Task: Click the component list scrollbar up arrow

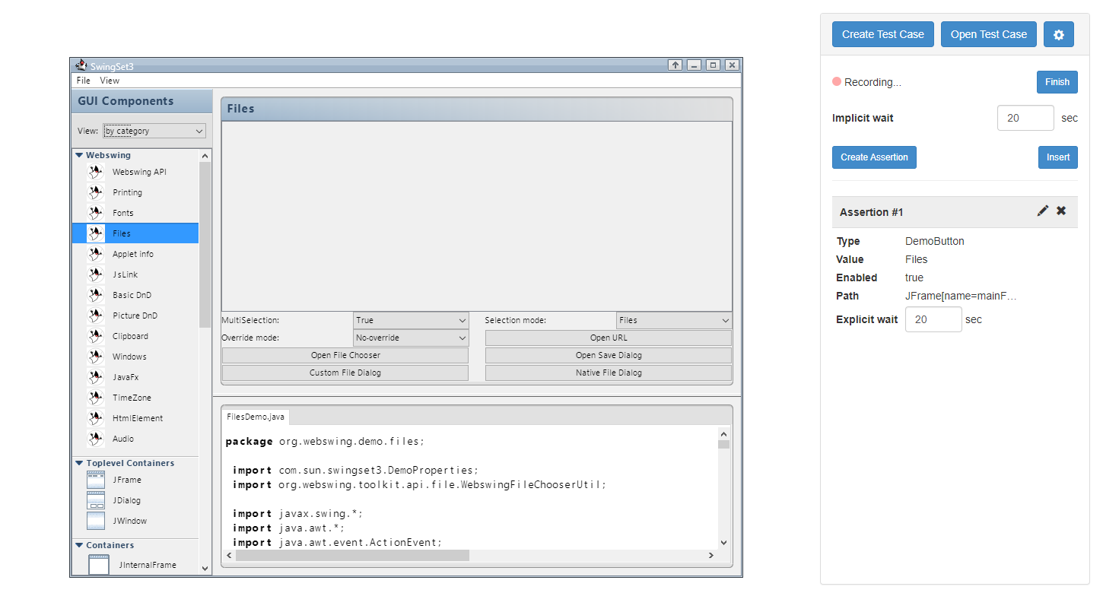Action: (x=205, y=155)
